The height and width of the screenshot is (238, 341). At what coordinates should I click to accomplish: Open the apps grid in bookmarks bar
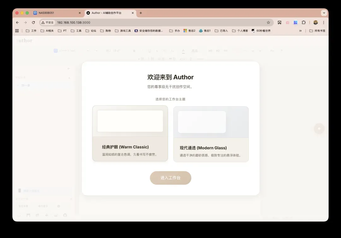pos(17,31)
